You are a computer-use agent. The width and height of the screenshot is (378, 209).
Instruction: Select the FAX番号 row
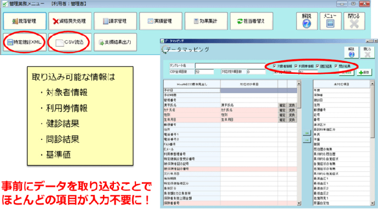[x=230, y=144]
